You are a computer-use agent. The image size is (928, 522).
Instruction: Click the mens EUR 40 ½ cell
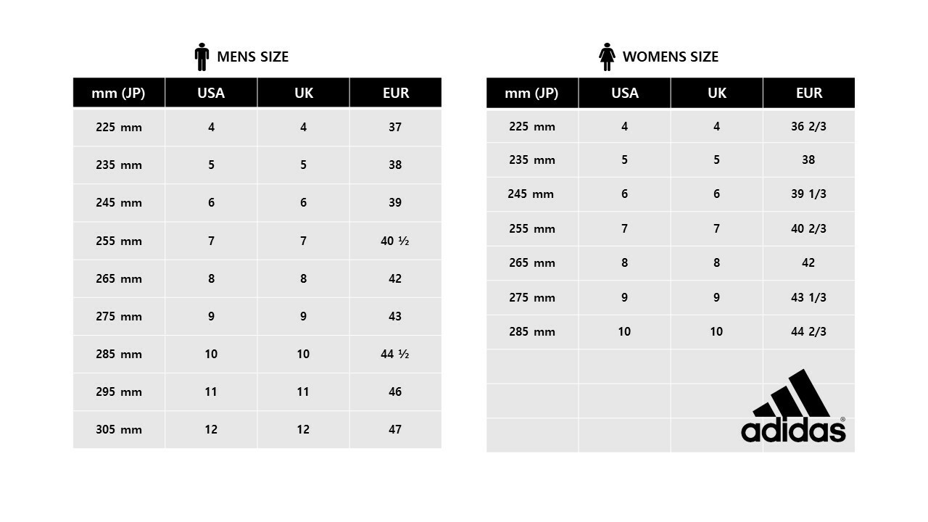[x=395, y=241]
